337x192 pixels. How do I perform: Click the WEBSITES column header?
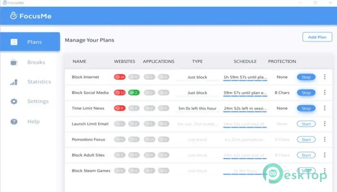(124, 61)
